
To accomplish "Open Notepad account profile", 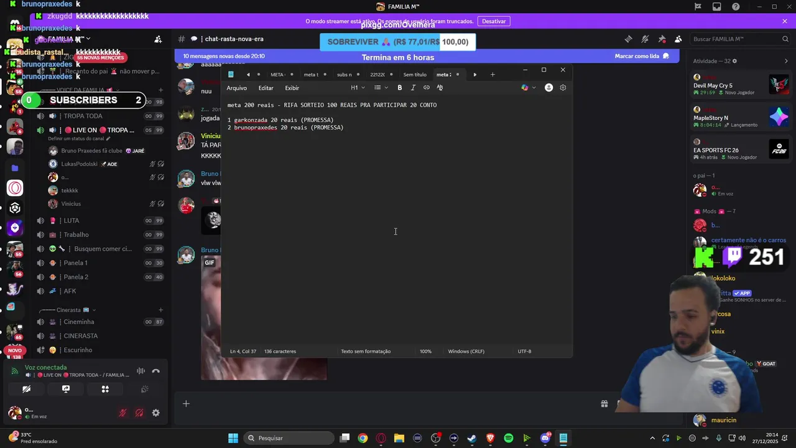I will pyautogui.click(x=548, y=88).
